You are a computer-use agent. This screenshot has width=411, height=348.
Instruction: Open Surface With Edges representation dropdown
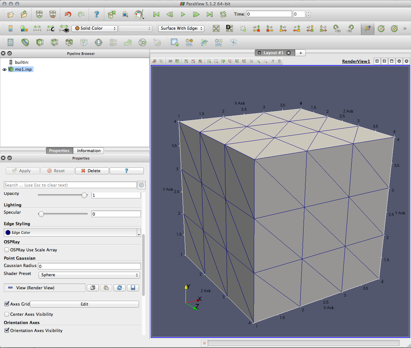coord(181,28)
